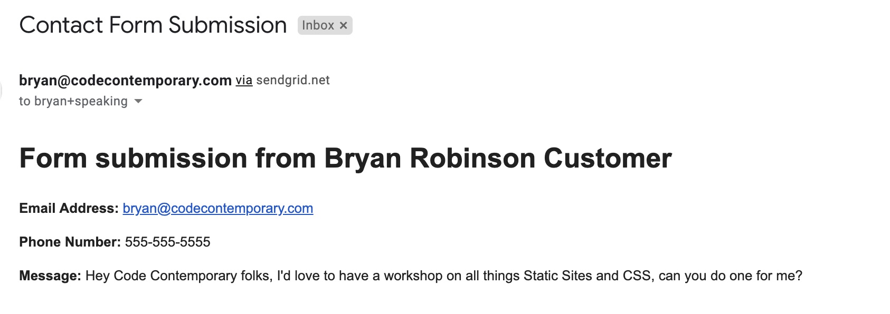Expand recipient details arrow beside bryan+speaking

coord(138,101)
